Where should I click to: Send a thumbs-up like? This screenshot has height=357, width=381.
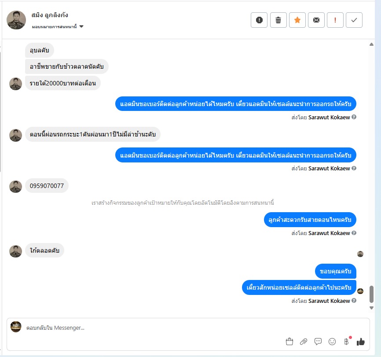click(361, 342)
